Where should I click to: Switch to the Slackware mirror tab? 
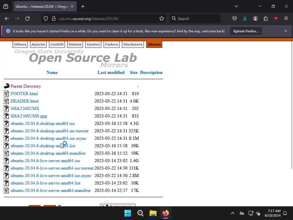(x=133, y=44)
